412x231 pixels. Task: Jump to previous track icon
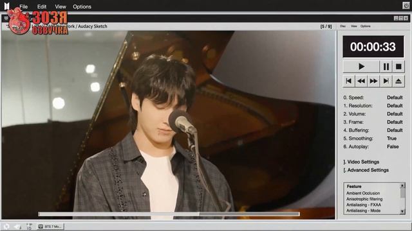(349, 81)
